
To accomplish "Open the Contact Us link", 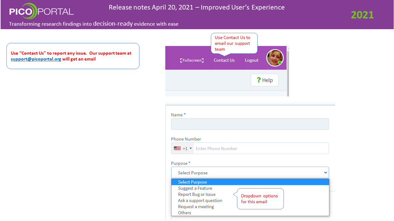I will point(224,60).
